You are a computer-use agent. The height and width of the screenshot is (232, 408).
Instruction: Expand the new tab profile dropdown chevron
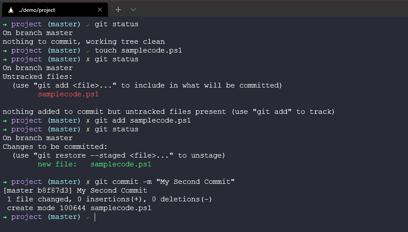133,10
